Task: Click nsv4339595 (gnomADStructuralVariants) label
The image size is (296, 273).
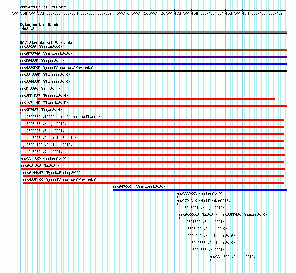Action: click(x=57, y=68)
